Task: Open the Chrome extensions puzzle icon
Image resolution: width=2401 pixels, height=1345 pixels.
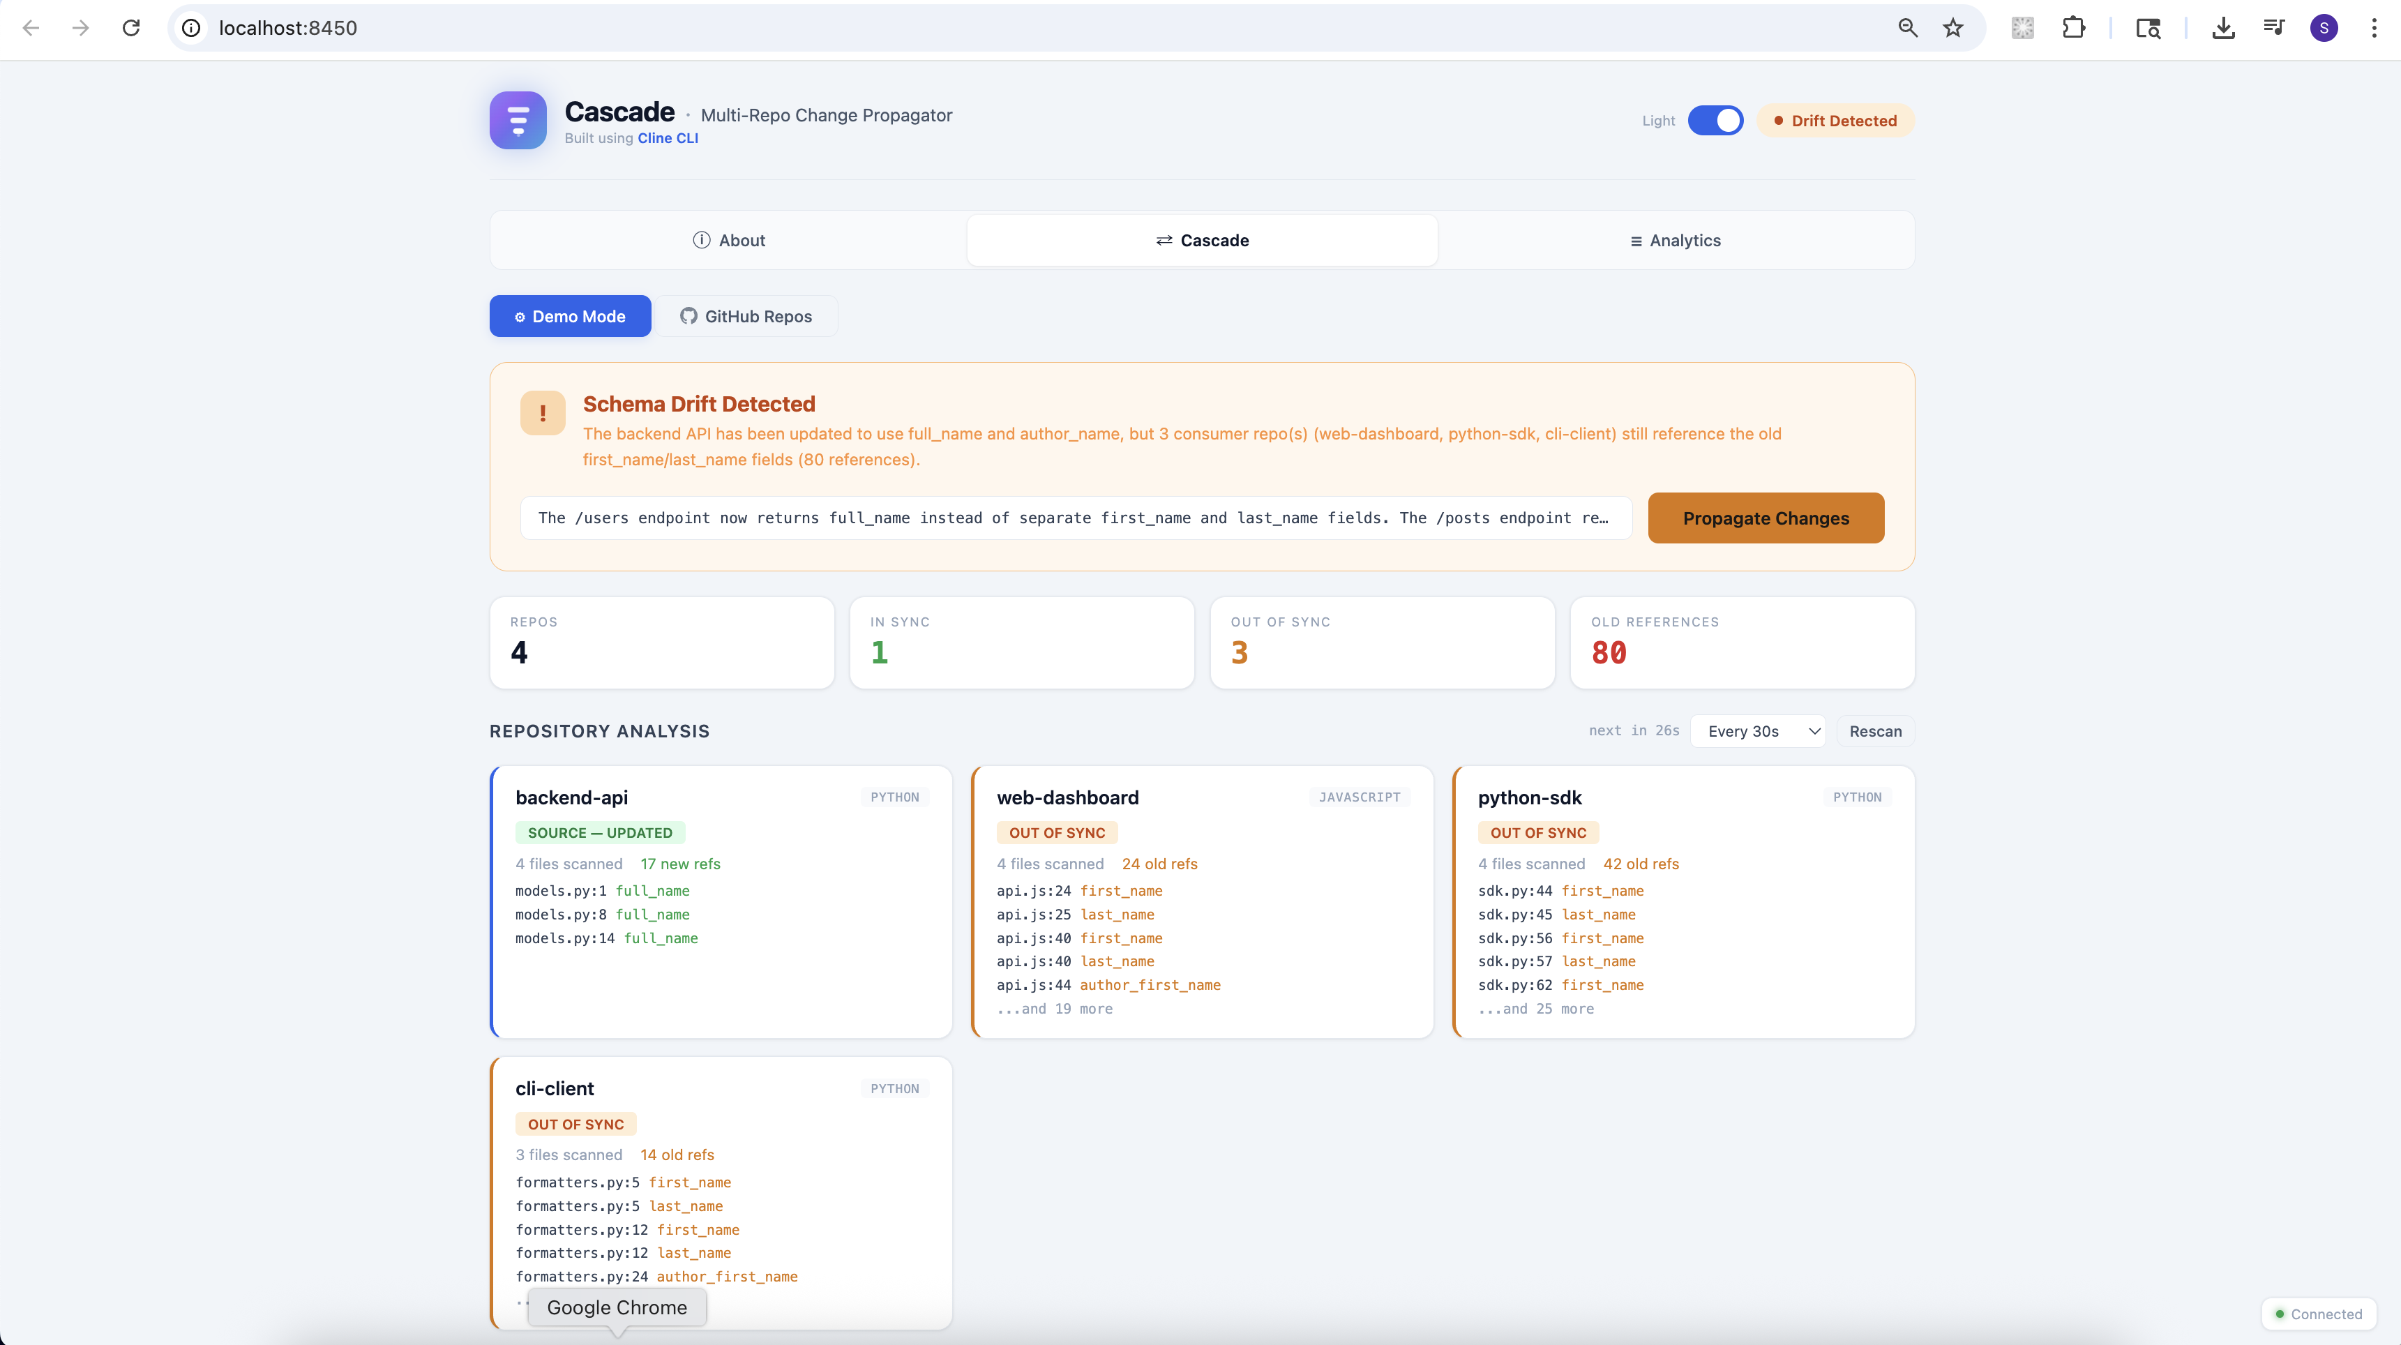Action: 2073,28
